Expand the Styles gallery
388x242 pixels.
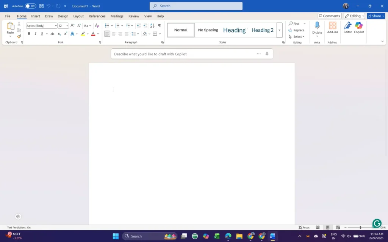280,30
